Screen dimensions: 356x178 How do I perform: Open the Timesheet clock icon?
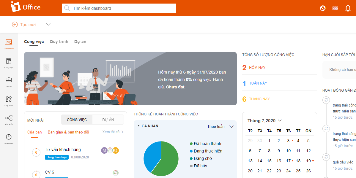(x=9, y=138)
